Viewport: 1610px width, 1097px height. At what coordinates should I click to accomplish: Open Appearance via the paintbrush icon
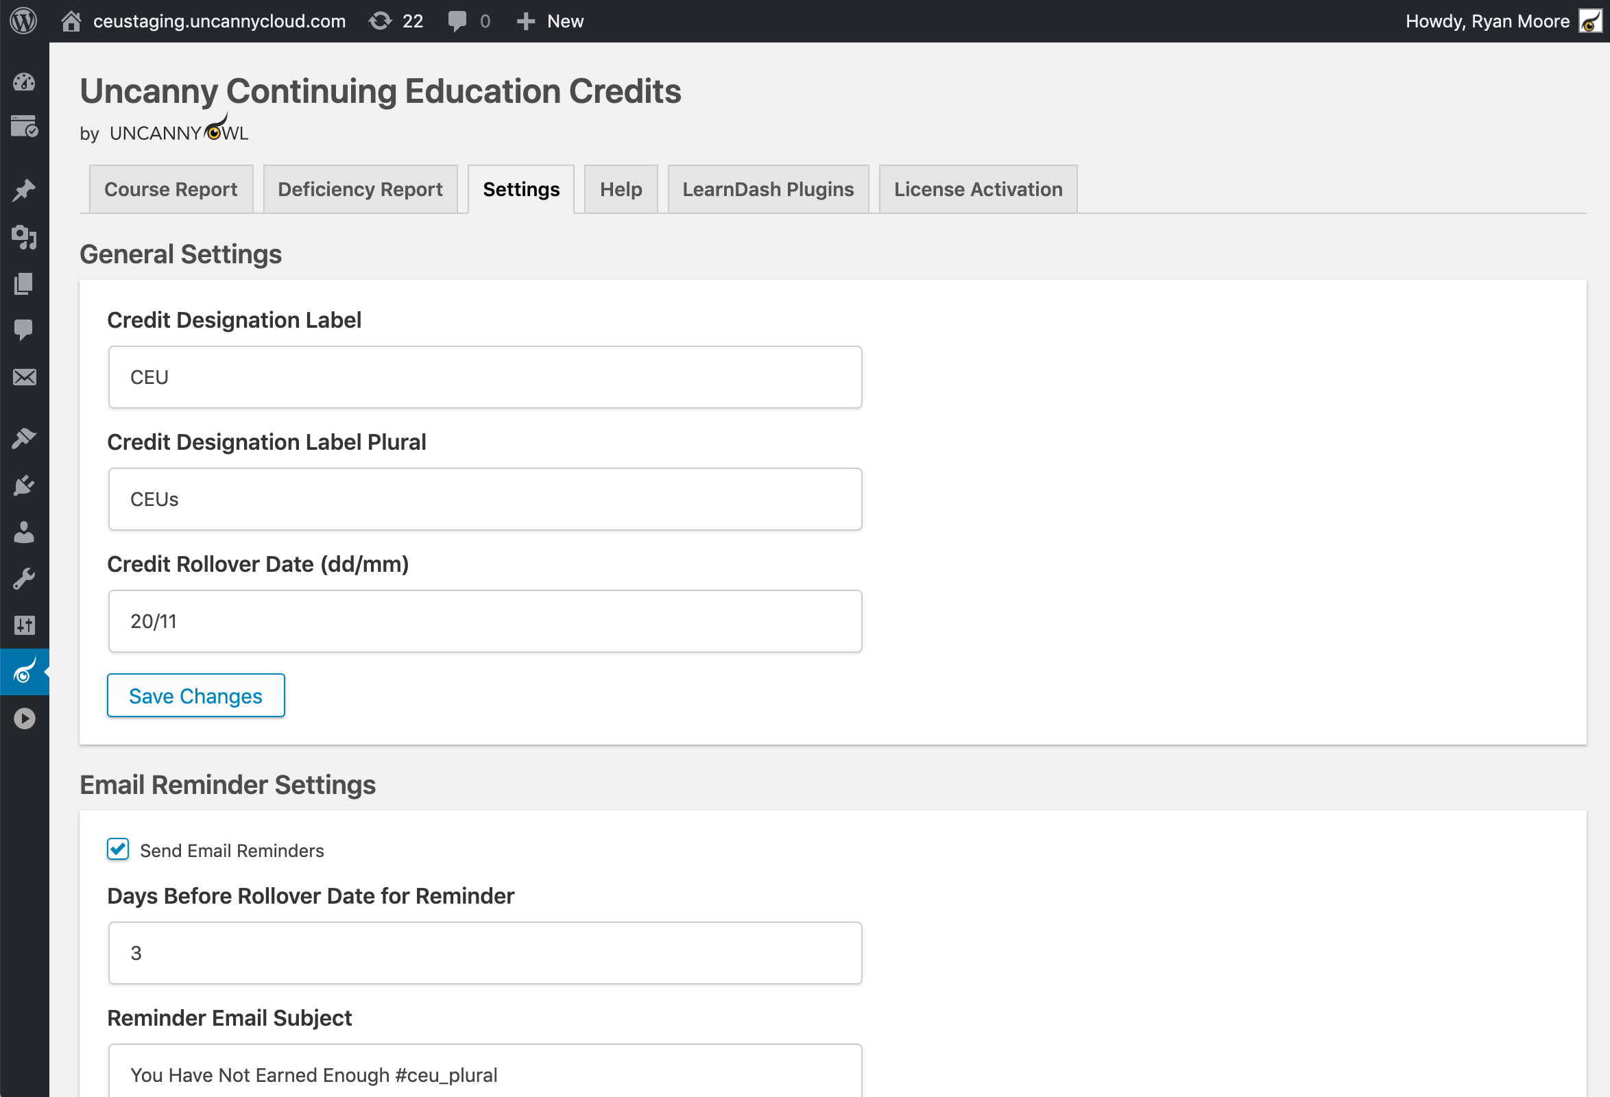pyautogui.click(x=24, y=437)
